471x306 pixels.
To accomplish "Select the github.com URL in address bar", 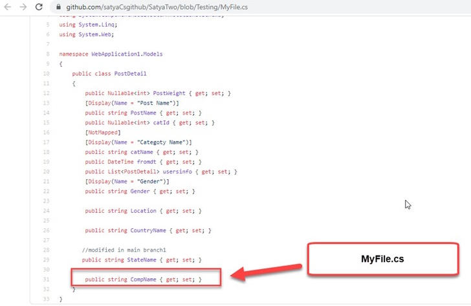I will (x=157, y=7).
